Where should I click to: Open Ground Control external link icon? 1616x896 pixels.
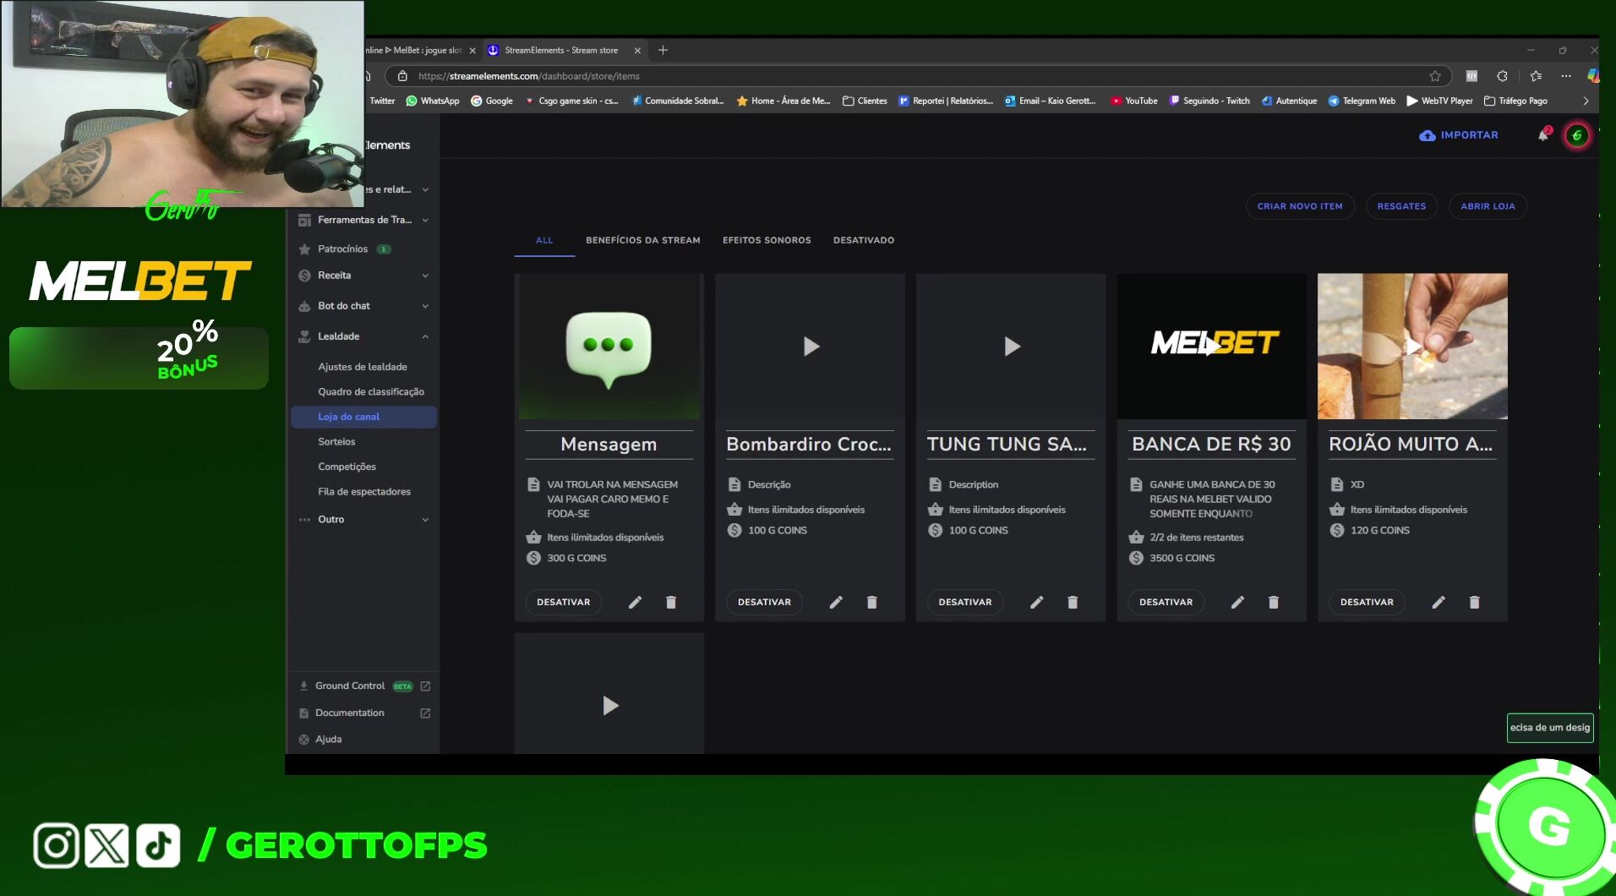click(425, 686)
